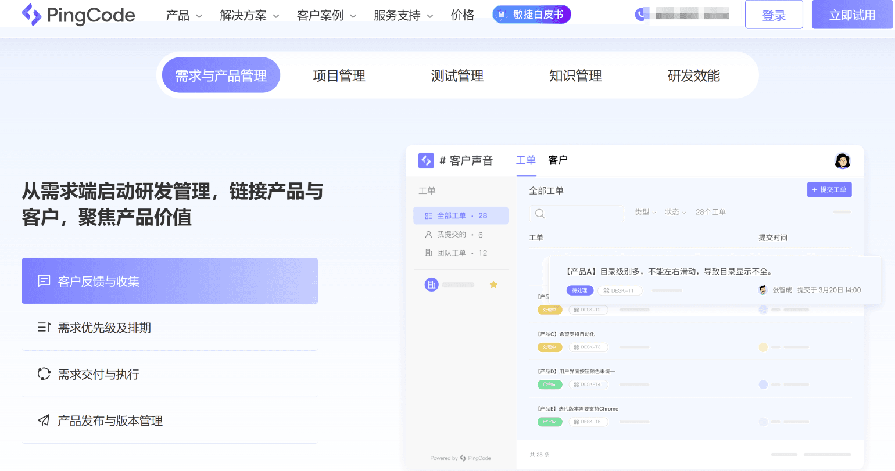Select the 客户 tab in 客户声音

pos(558,160)
